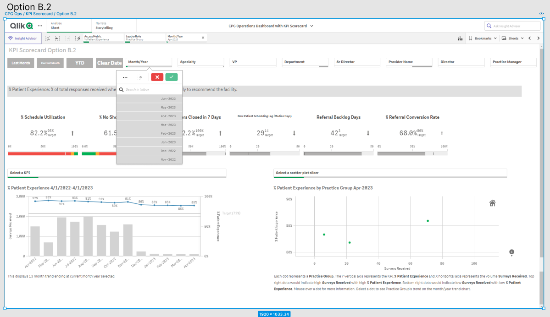Open the Department filter pane
This screenshot has width=550, height=317.
click(x=305, y=62)
